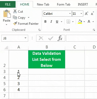Open the Font dialog launcher
The image size is (97, 99).
[x=94, y=30]
